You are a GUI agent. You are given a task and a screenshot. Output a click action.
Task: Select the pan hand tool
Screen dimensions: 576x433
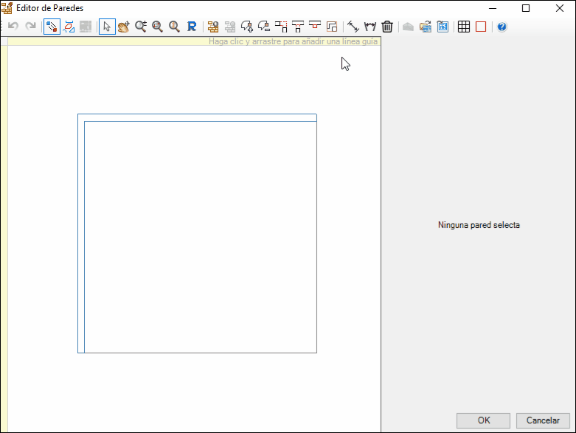tap(124, 27)
